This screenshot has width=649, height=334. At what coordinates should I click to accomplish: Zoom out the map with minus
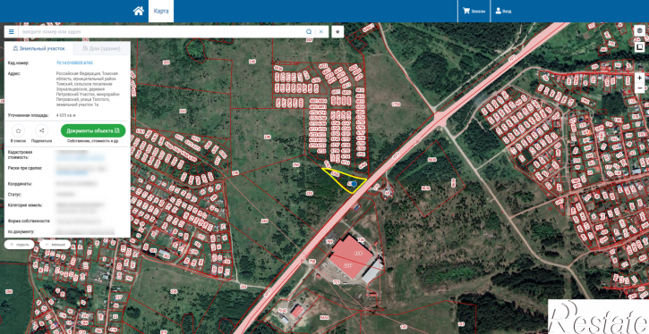640,88
